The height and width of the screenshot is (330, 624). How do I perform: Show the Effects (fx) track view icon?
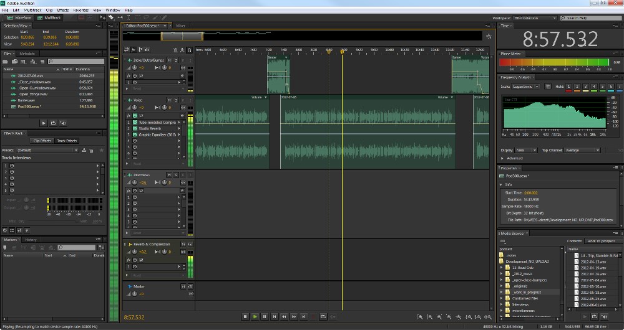click(x=134, y=50)
